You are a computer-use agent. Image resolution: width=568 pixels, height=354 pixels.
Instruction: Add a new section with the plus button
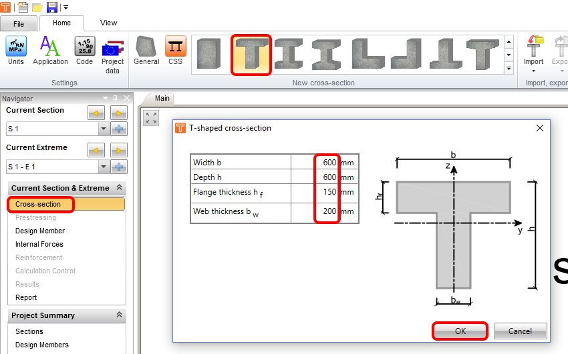(x=119, y=129)
